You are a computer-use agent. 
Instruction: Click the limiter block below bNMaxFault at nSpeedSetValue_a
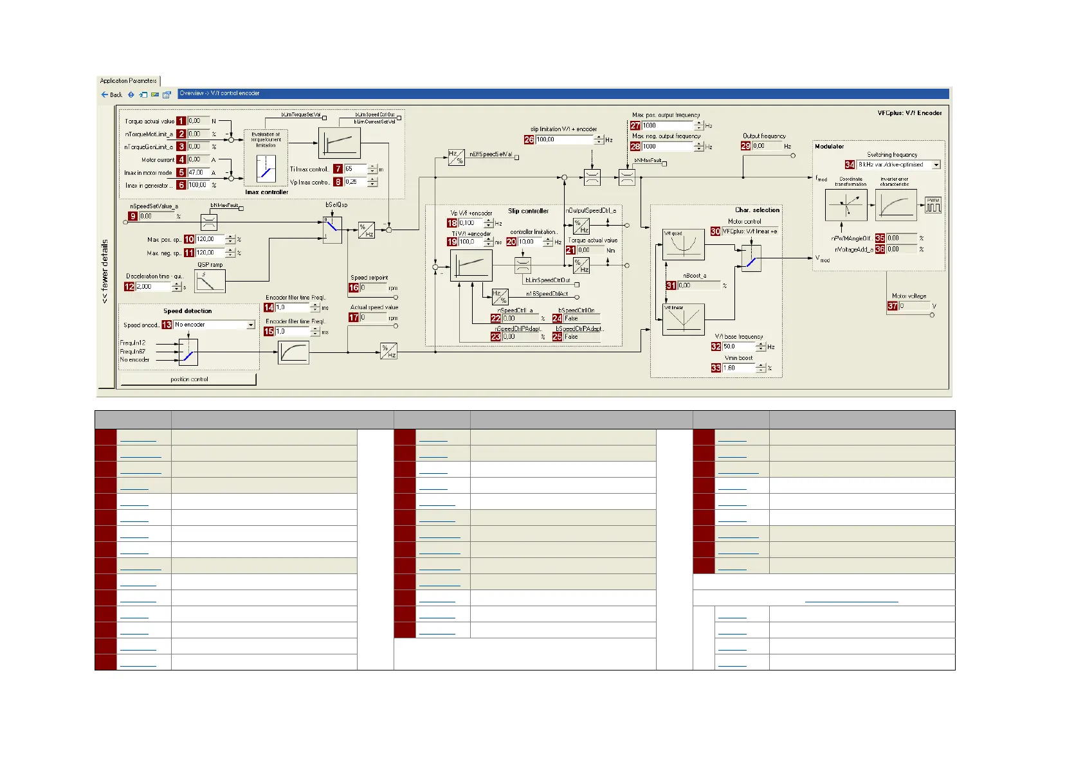click(209, 222)
